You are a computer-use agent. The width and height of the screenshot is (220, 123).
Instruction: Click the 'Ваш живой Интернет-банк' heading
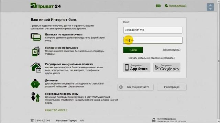click(54, 20)
